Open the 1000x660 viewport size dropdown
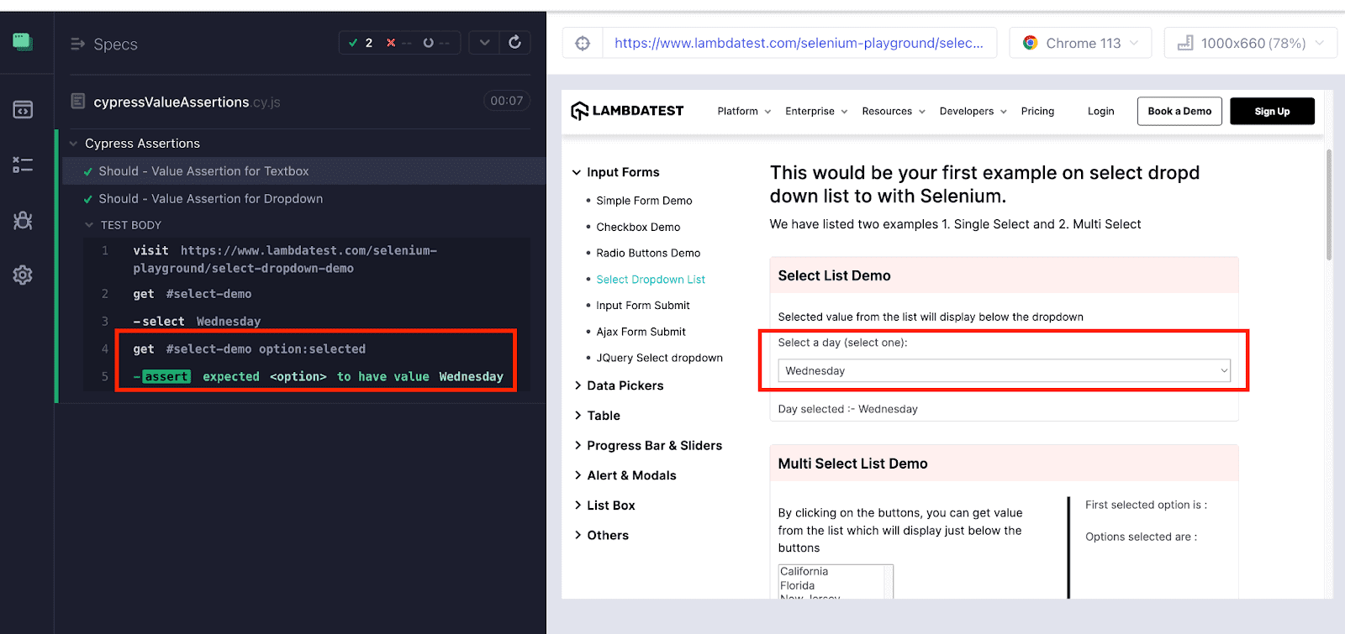 [x=1250, y=43]
